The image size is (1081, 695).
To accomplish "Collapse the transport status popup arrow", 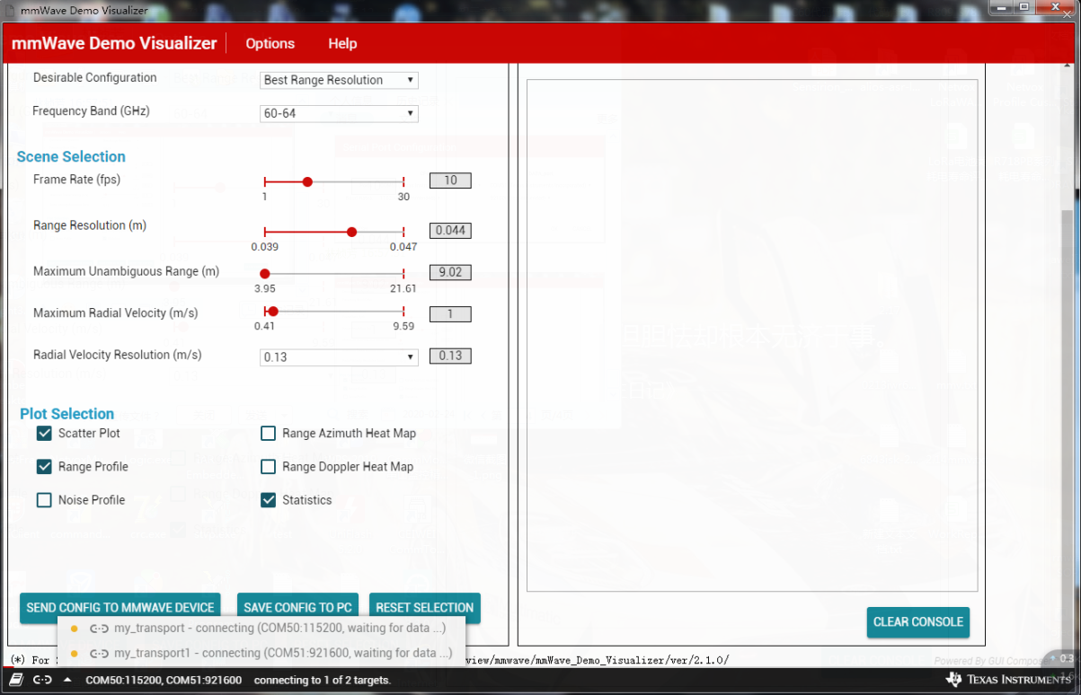I will pos(67,680).
